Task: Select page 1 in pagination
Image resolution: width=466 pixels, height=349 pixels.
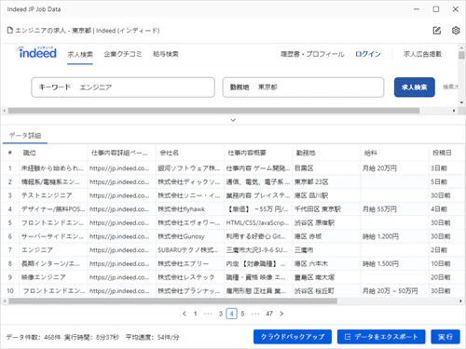Action: (196, 314)
